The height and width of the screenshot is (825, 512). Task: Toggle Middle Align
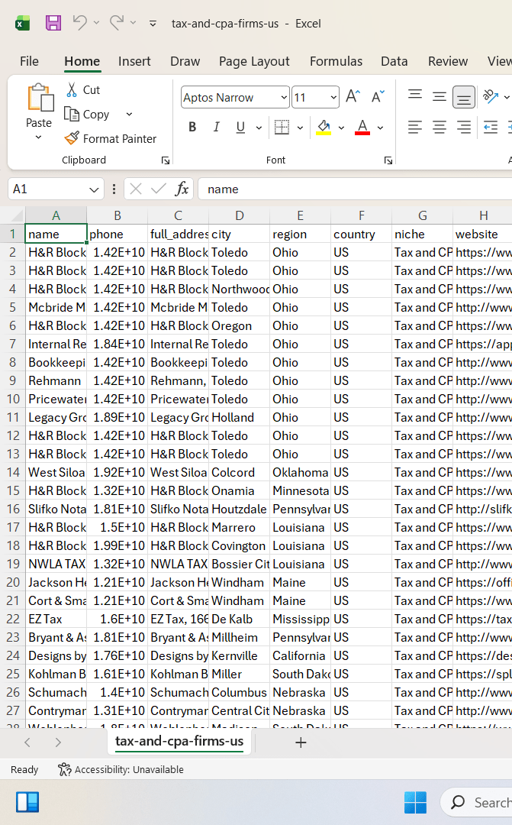(440, 96)
